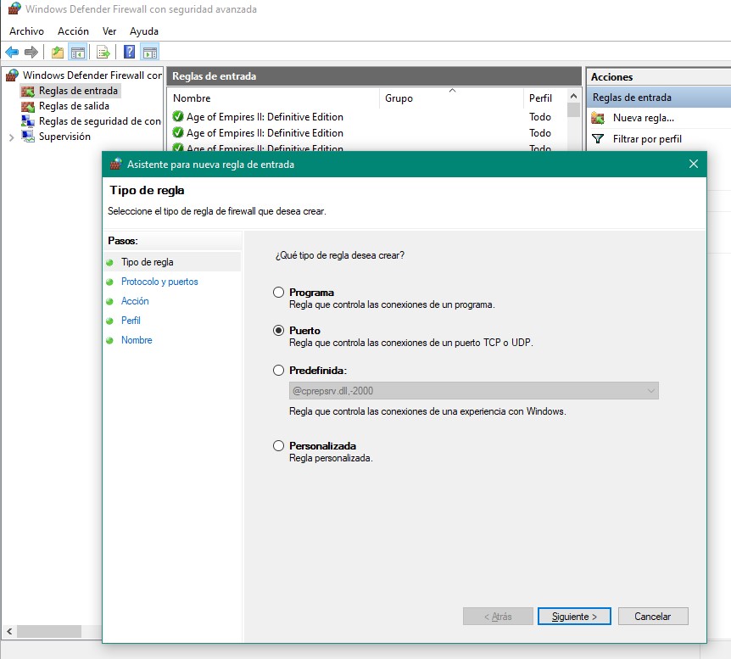Open the @cprepsrv.dll predefined rules dropdown
The image size is (731, 659).
(x=650, y=391)
